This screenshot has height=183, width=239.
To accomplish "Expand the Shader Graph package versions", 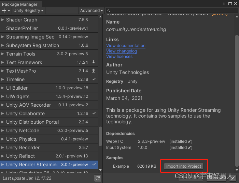I will pyautogui.click(x=2, y=20).
